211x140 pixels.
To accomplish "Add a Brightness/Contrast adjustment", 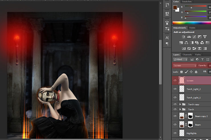I will [x=184, y=37].
